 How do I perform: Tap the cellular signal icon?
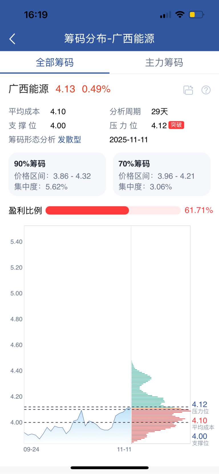165,15
